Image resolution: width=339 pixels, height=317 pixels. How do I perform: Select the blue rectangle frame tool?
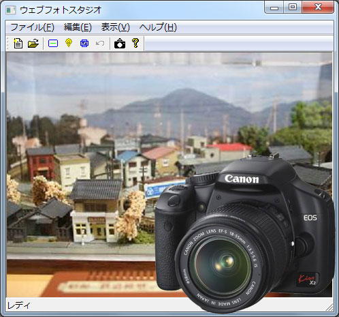click(x=53, y=43)
